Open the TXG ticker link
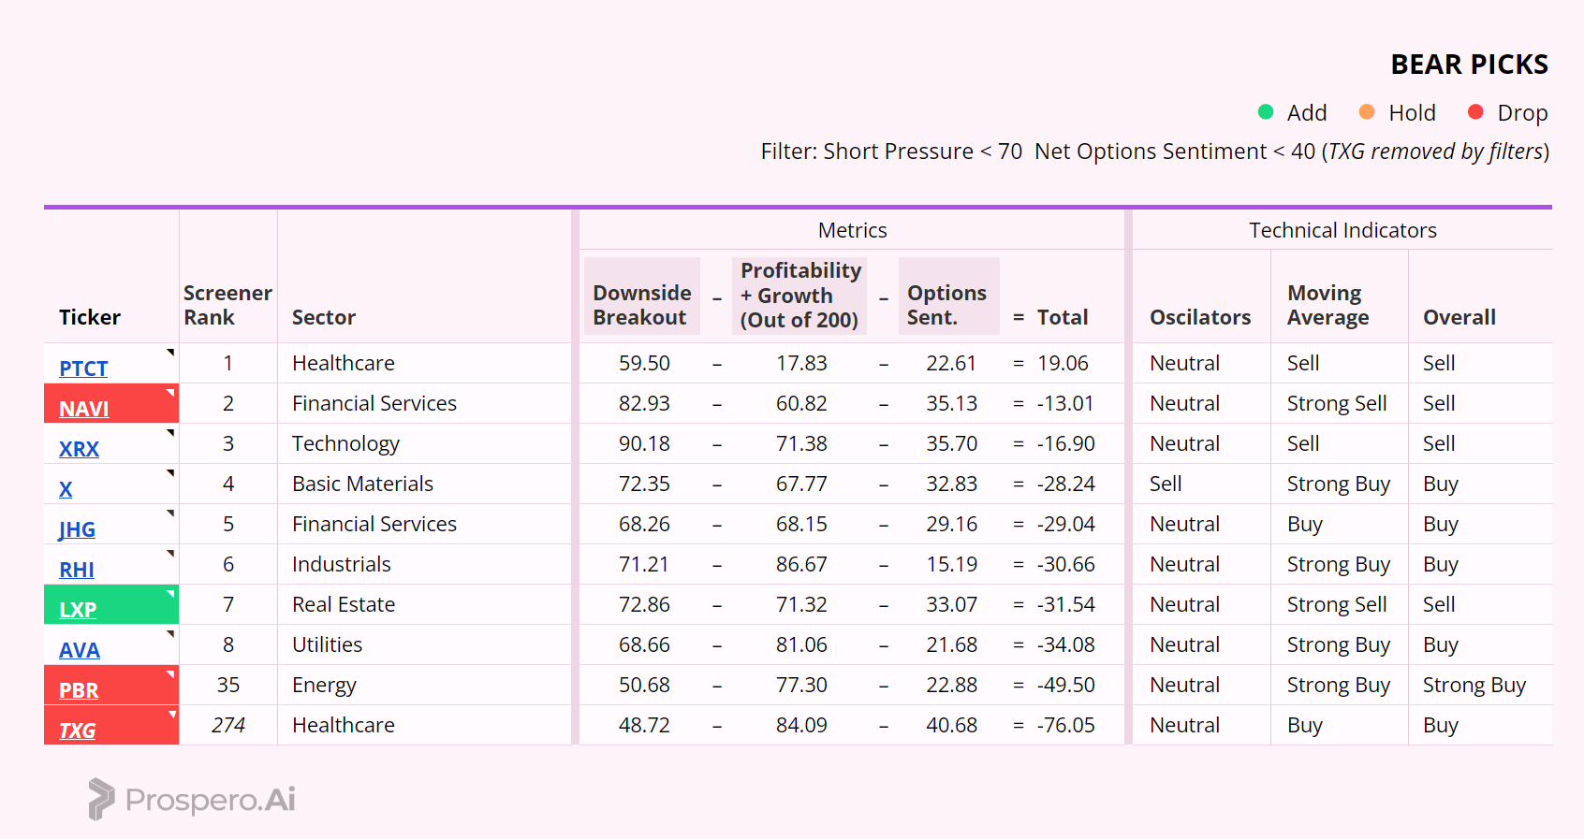The width and height of the screenshot is (1584, 839). coord(78,731)
